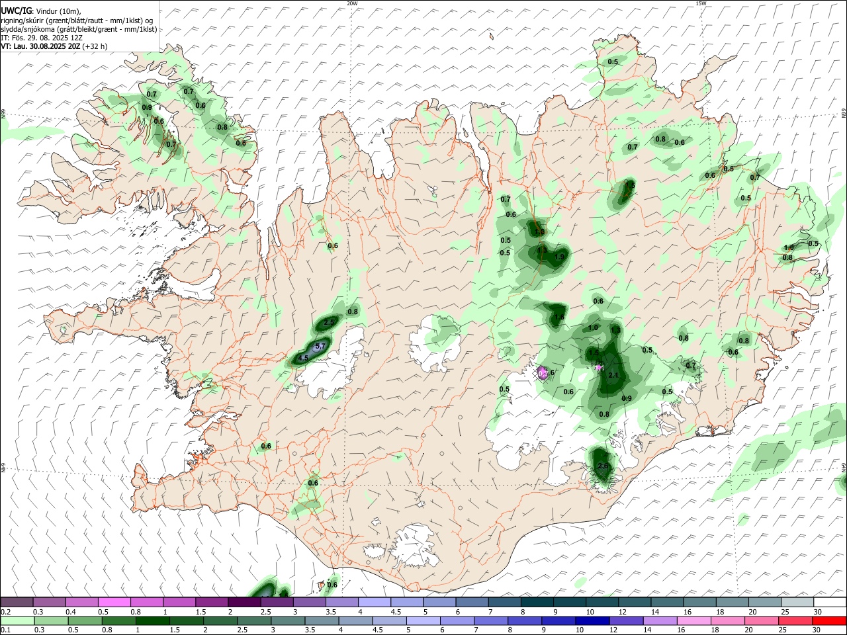Screen dimensions: 847x635
Task: Click the 'IT: Fös. 29. 08. 2025 12Z' line
Action: pyautogui.click(x=42, y=38)
